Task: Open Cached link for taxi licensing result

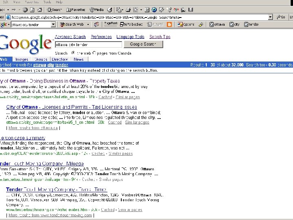Action: [x=115, y=122]
